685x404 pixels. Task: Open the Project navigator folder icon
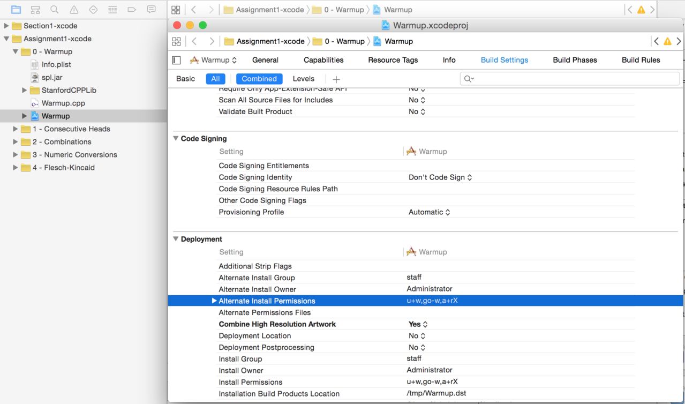coord(16,10)
